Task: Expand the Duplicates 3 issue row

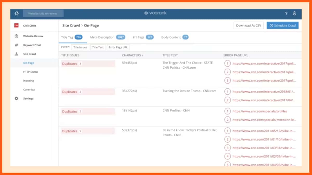Action: [88, 64]
